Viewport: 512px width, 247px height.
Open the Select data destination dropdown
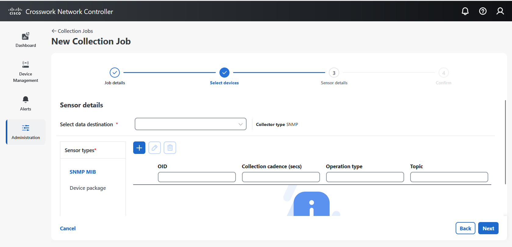190,124
